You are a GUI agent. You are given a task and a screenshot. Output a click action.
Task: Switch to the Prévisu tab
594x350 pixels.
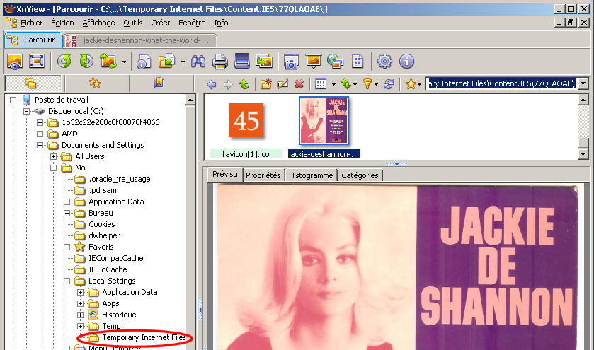225,175
